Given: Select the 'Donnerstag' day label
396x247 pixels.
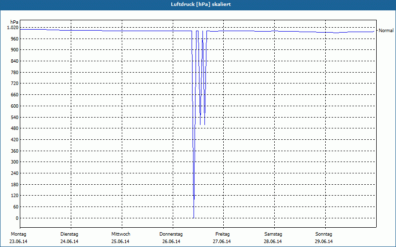Looking at the screenshot, I should point(171,234).
